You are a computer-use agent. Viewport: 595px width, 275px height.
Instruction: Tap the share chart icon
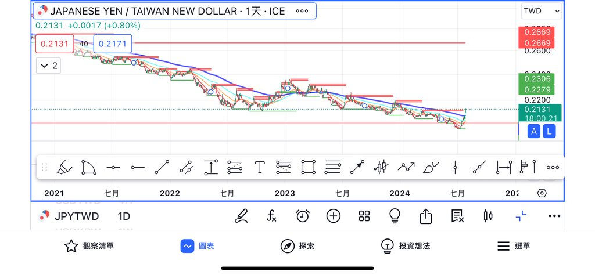click(426, 216)
